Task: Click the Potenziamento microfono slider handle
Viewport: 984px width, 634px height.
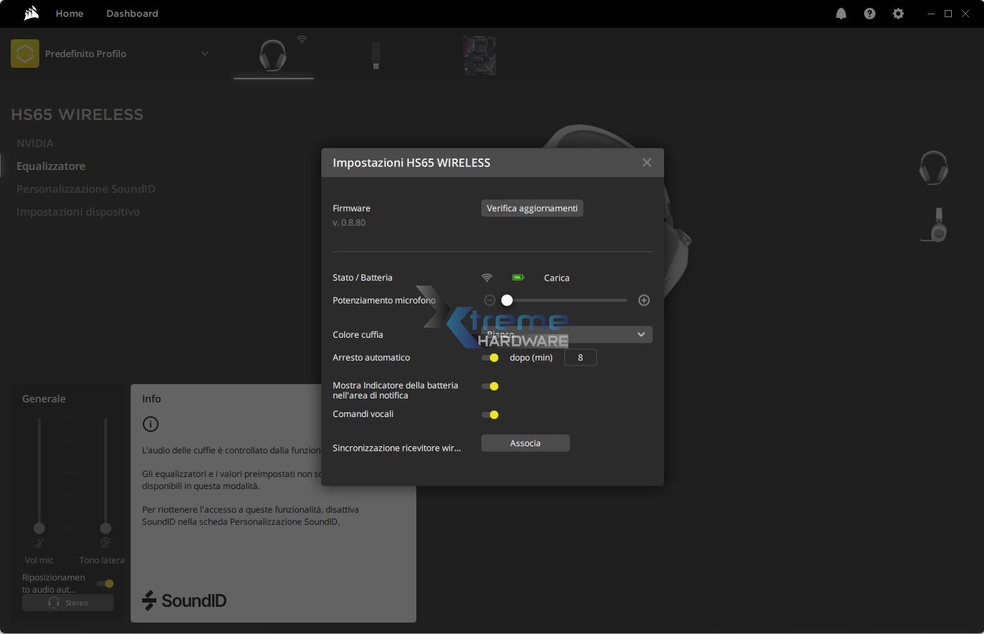Action: (x=507, y=301)
